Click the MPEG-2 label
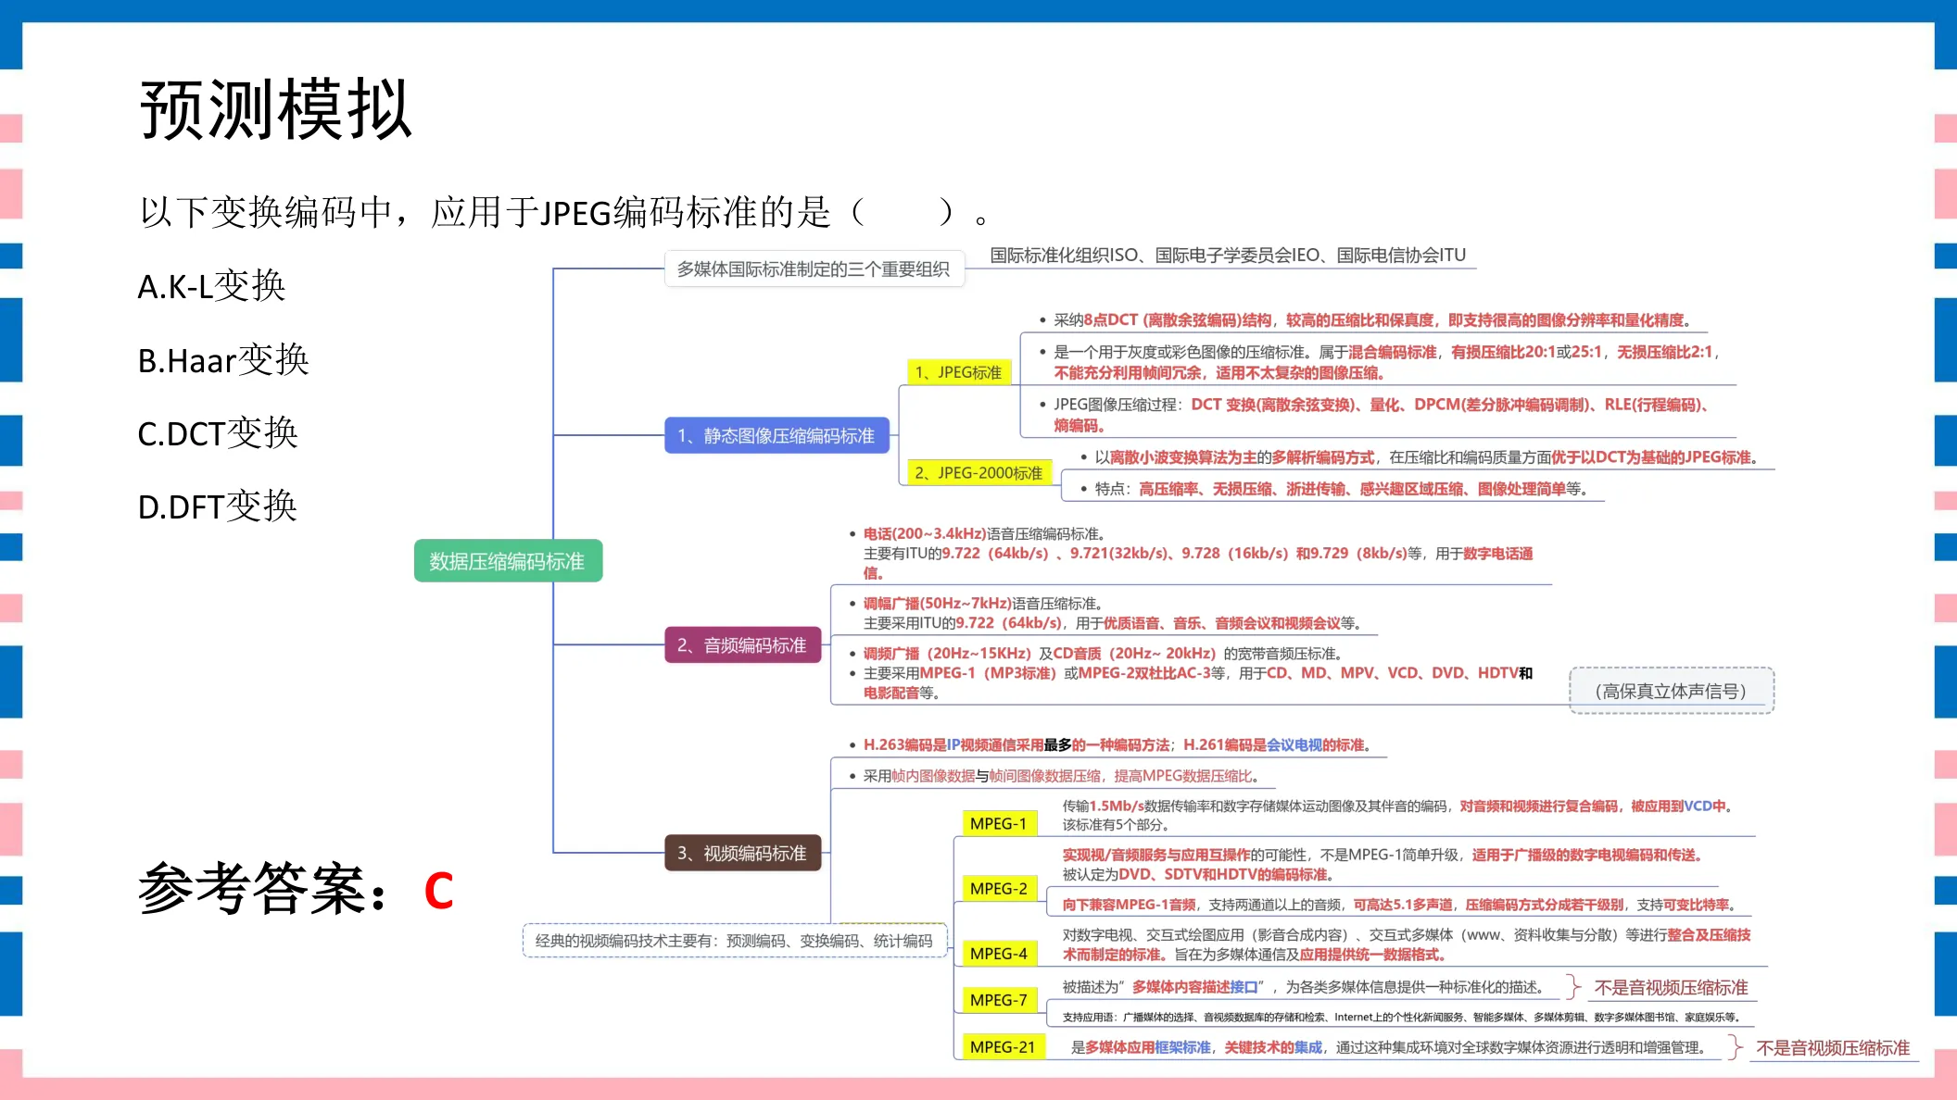 tap(998, 888)
